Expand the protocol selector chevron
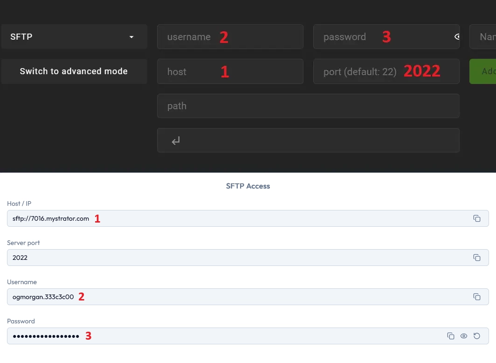 pos(131,37)
